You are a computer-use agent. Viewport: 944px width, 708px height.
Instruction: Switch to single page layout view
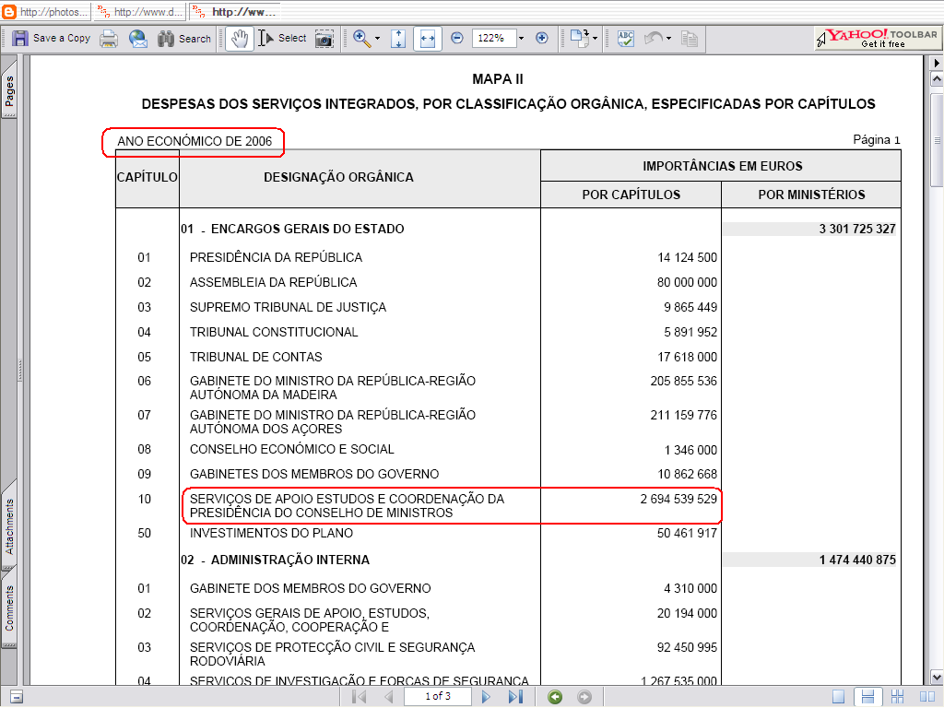[x=838, y=697]
